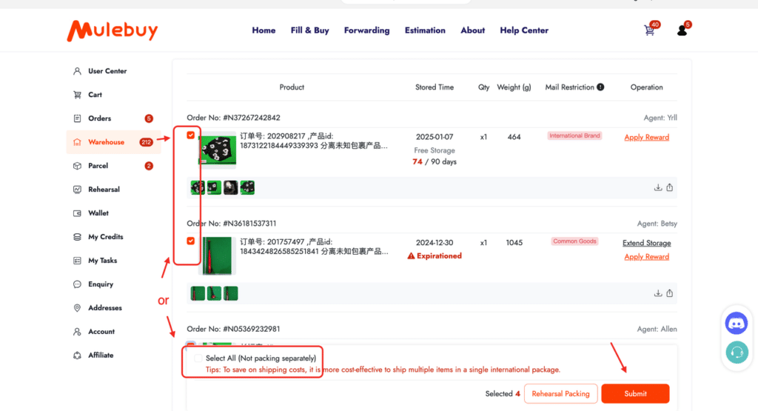Screen dimensions: 758x411
Task: Open main product image of order N36181537311
Action: (x=217, y=255)
